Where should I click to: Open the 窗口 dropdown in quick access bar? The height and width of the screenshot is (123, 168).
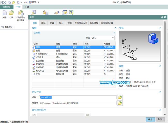pyautogui.click(x=33, y=2)
